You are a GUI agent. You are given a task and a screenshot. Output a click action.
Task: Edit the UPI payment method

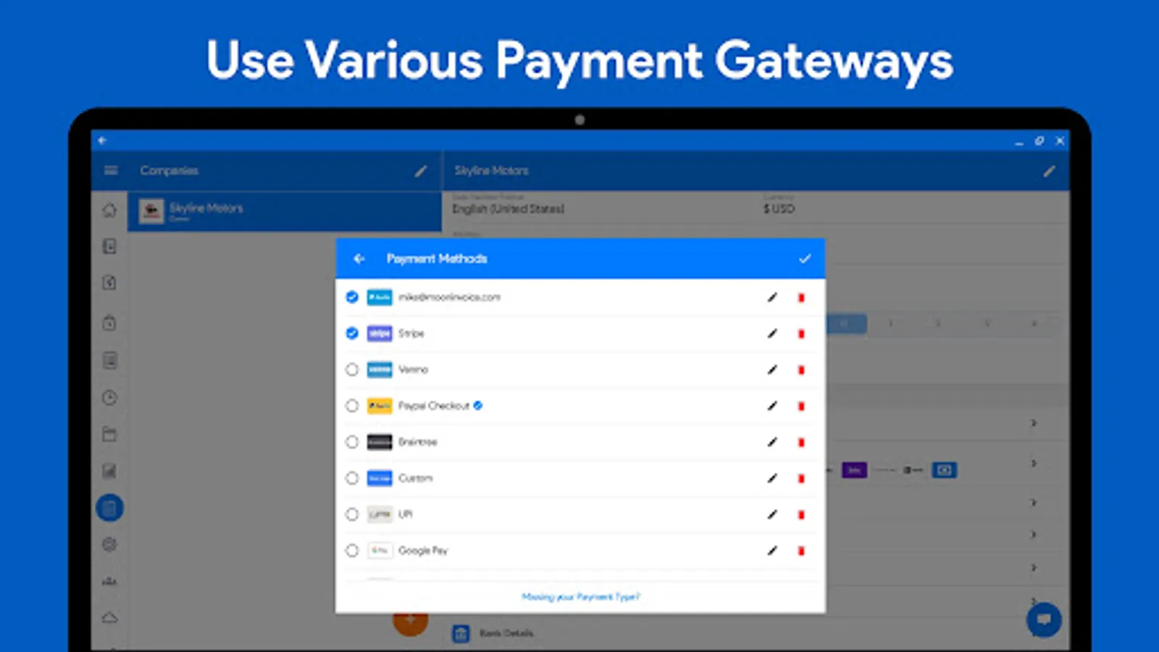pos(772,514)
